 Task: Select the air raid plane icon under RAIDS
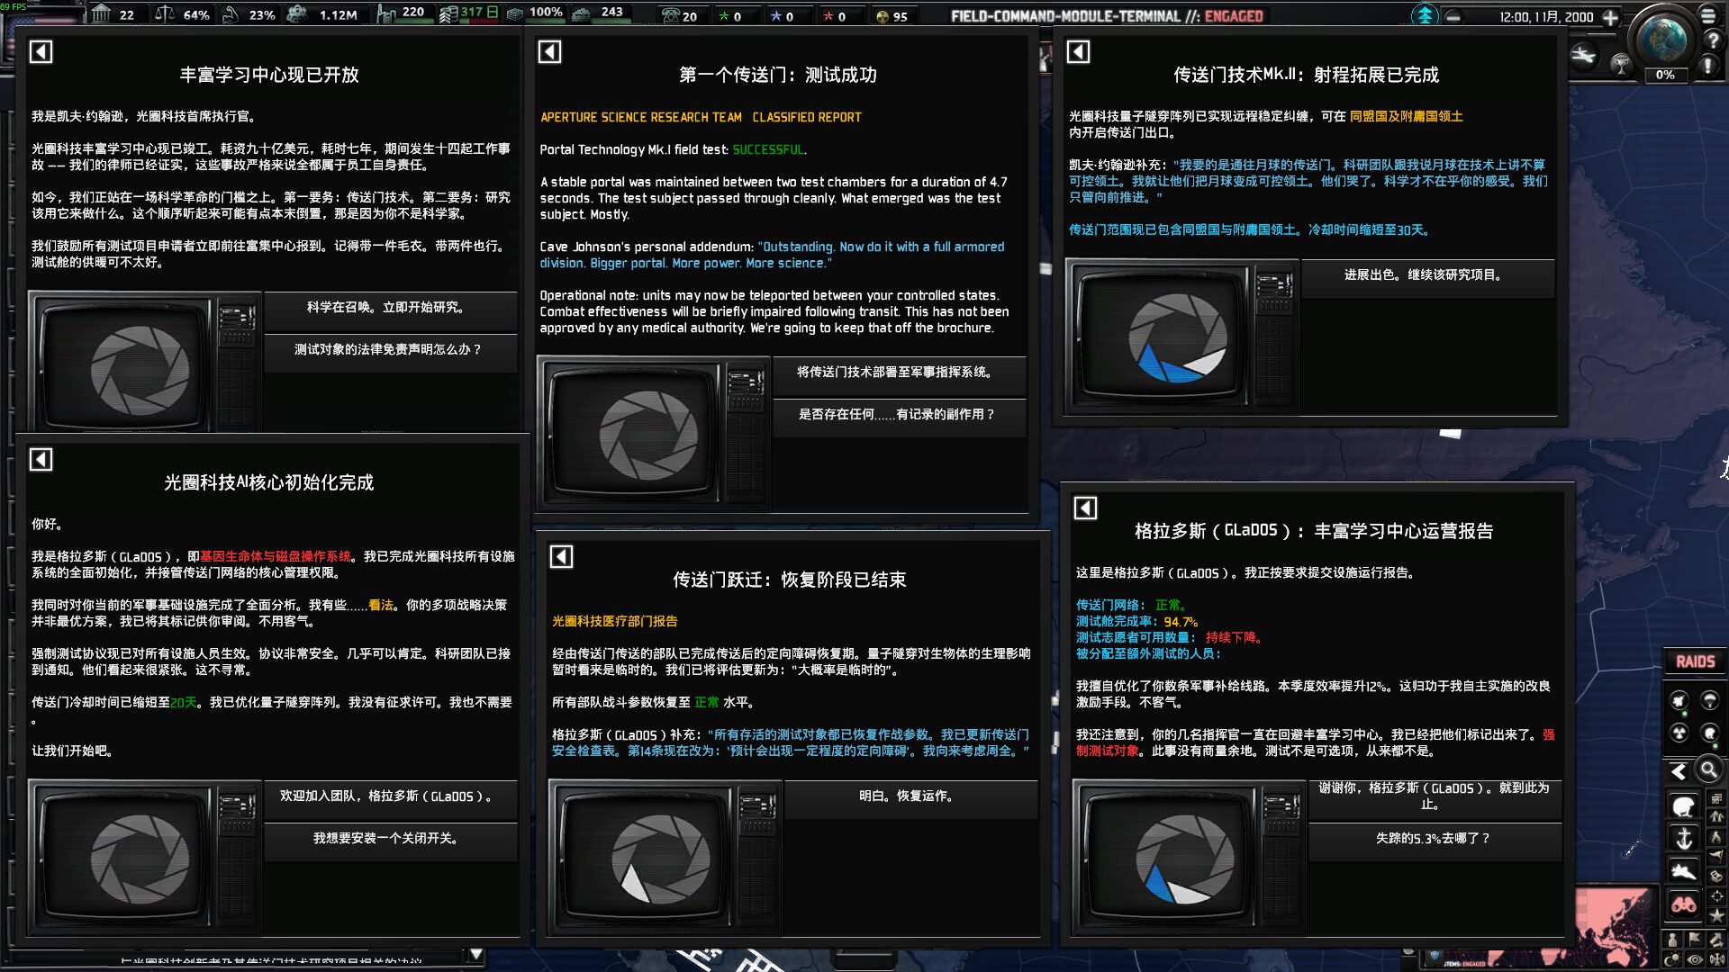point(1679,701)
